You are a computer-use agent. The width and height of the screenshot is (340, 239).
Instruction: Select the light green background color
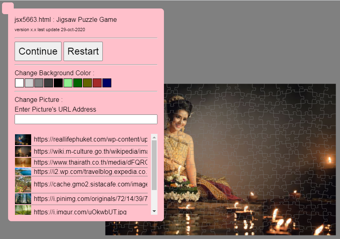click(x=68, y=82)
